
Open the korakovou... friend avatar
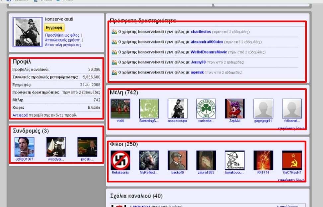[x=235, y=160]
